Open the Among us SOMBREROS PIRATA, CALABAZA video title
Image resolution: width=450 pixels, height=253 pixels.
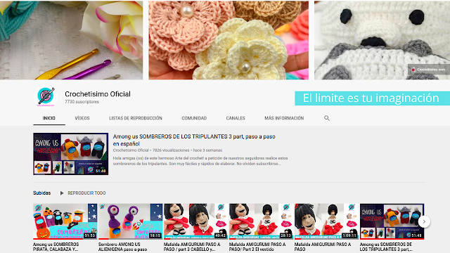[x=56, y=247]
